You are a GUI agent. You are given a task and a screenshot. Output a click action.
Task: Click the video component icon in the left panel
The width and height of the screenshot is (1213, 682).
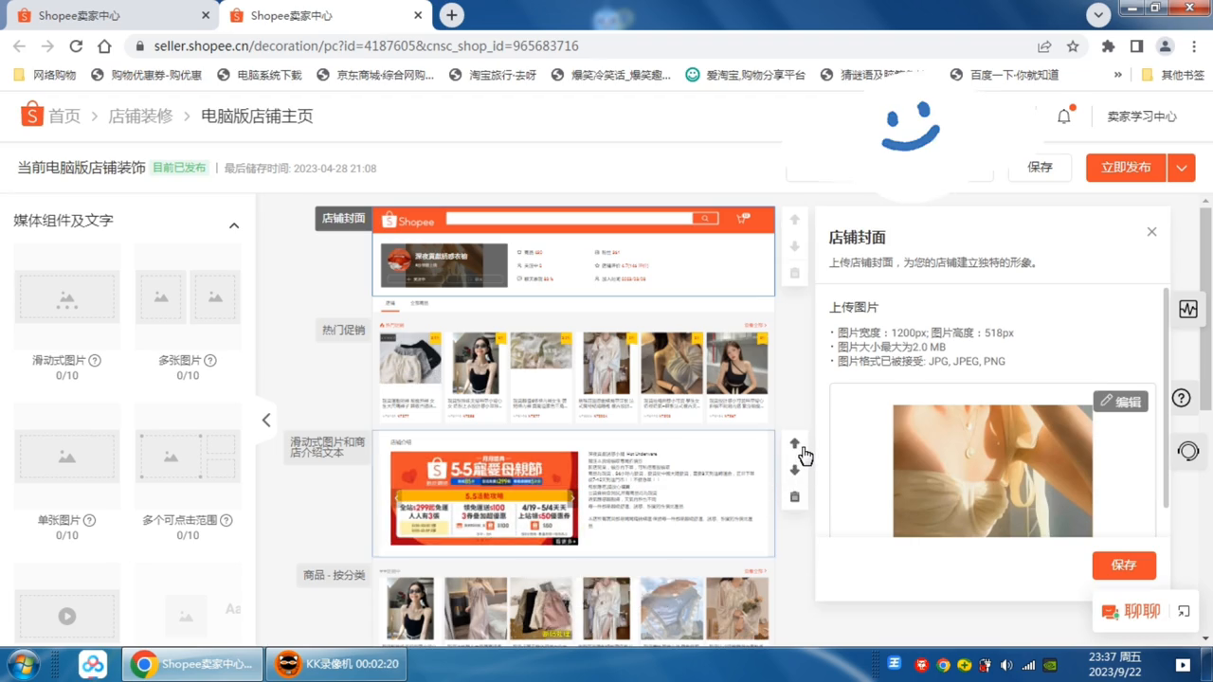(x=66, y=616)
